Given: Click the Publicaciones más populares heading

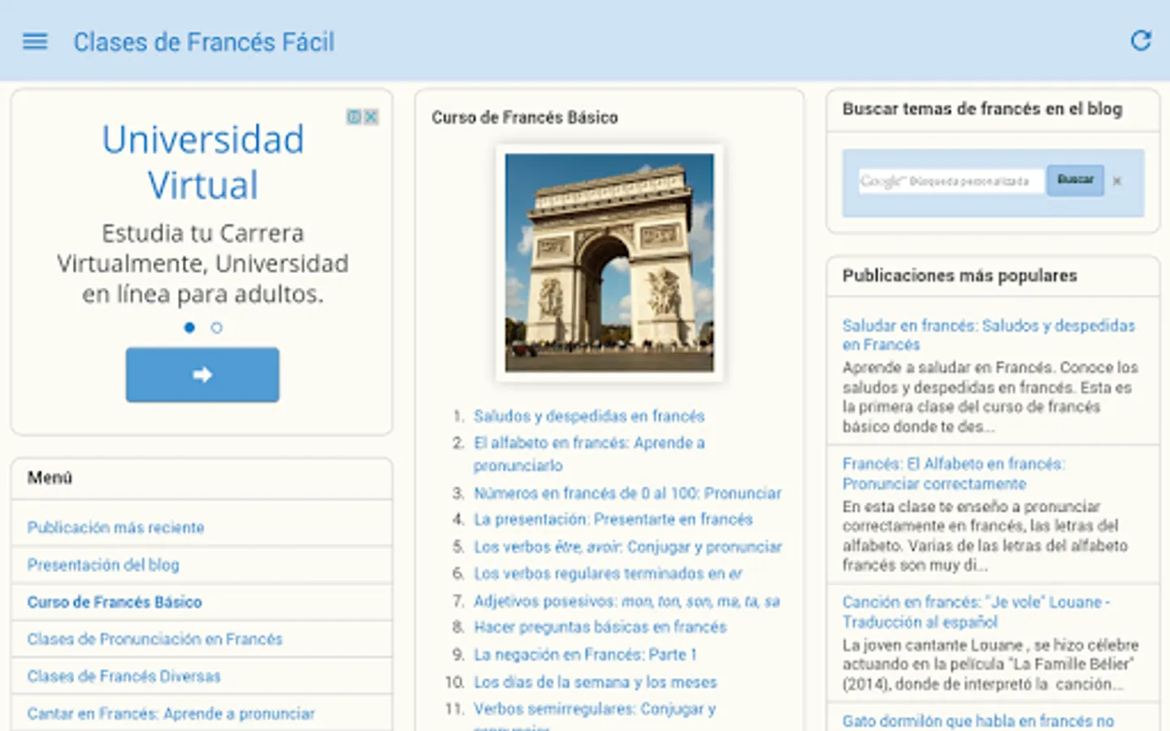Looking at the screenshot, I should tap(960, 275).
